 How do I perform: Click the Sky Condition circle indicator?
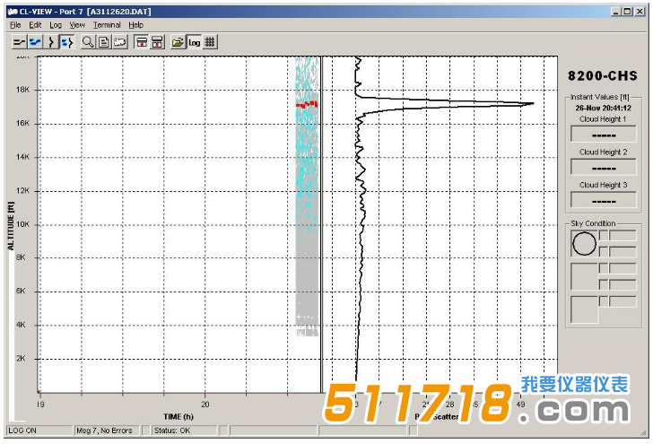(584, 243)
